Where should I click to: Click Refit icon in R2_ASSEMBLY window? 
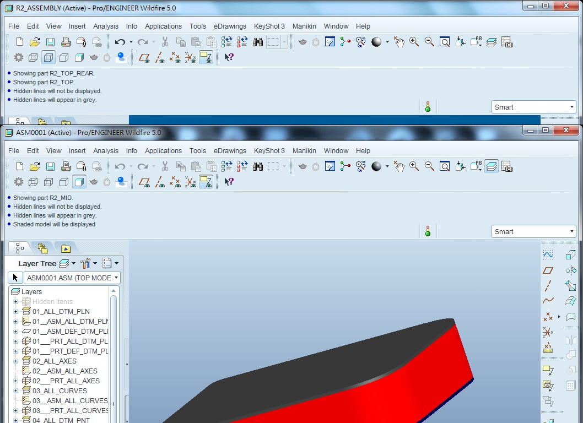(445, 42)
